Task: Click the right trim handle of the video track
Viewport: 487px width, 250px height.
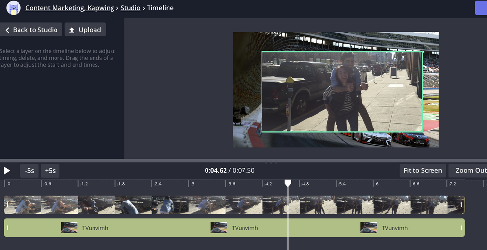Action: point(461,205)
